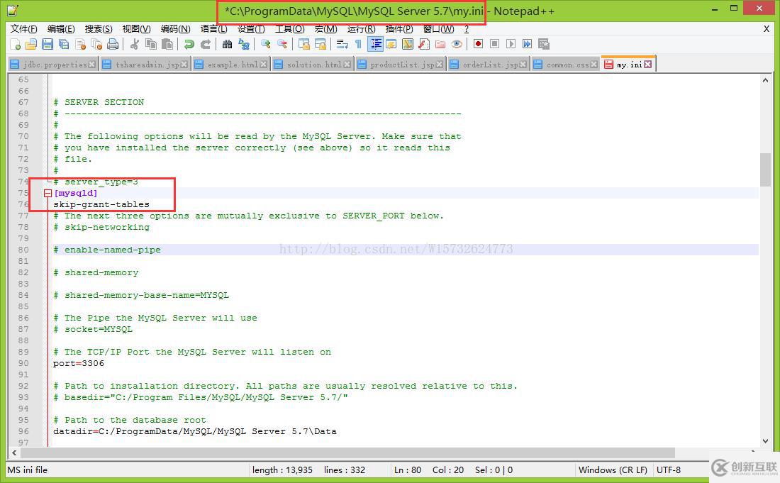Viewport: 780px width, 483px height.
Task: Collapse the [mysqld] section fold marker
Action: pos(48,193)
